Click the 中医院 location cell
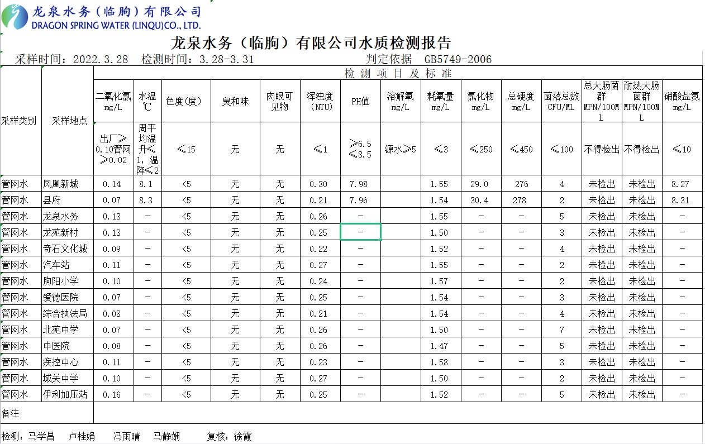705x444 pixels. tap(68, 346)
